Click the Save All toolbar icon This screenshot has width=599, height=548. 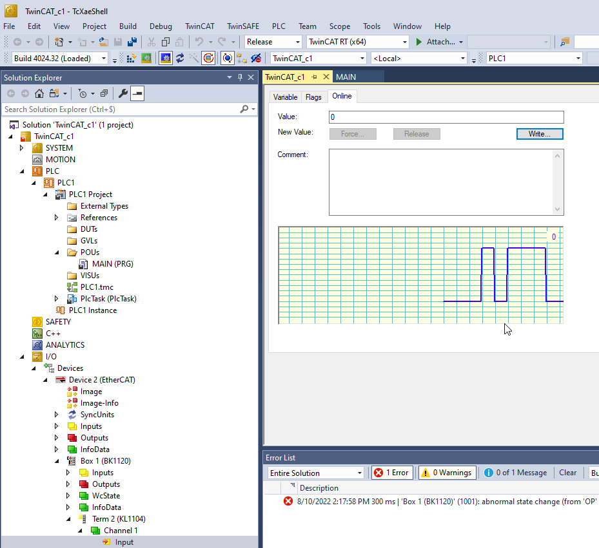click(x=132, y=42)
